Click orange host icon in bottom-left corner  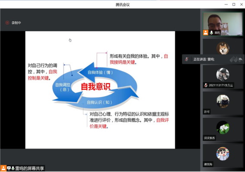click(3, 168)
